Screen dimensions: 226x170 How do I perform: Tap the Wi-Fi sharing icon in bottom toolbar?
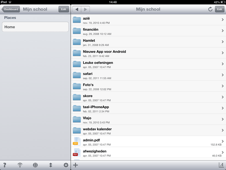coord(20,165)
